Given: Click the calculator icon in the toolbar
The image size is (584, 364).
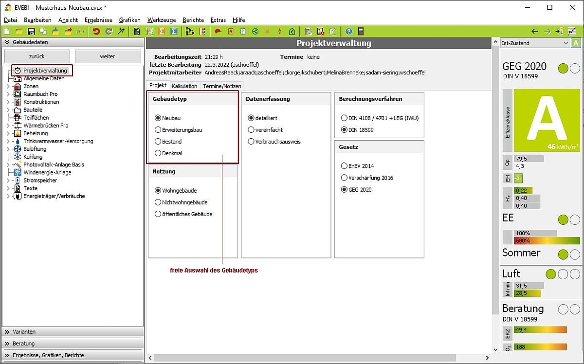Looking at the screenshot, I should 361,32.
